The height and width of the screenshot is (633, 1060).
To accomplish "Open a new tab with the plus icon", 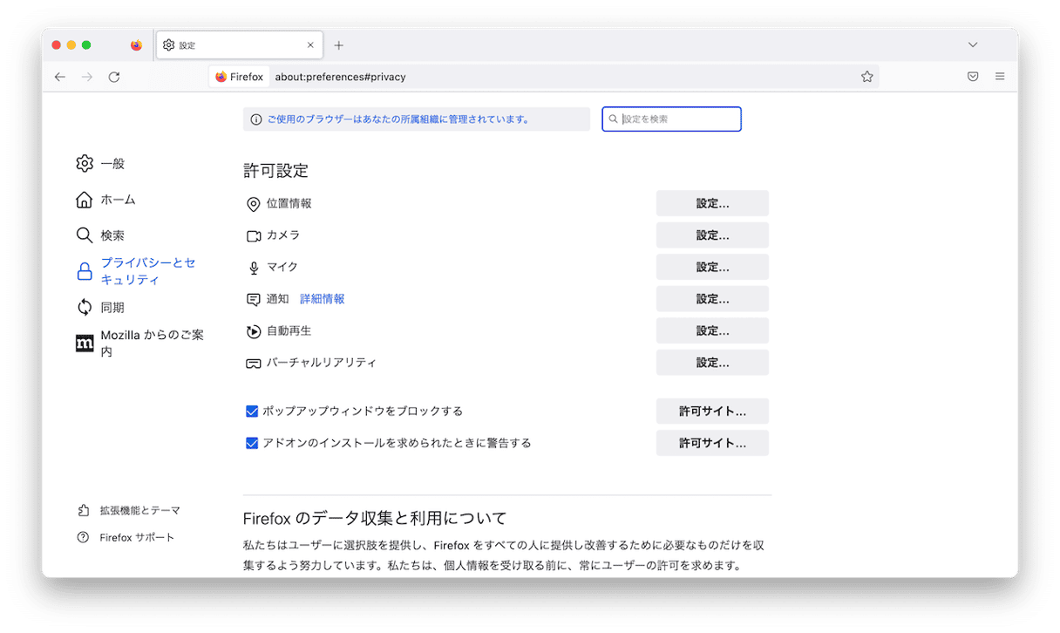I will click(339, 45).
